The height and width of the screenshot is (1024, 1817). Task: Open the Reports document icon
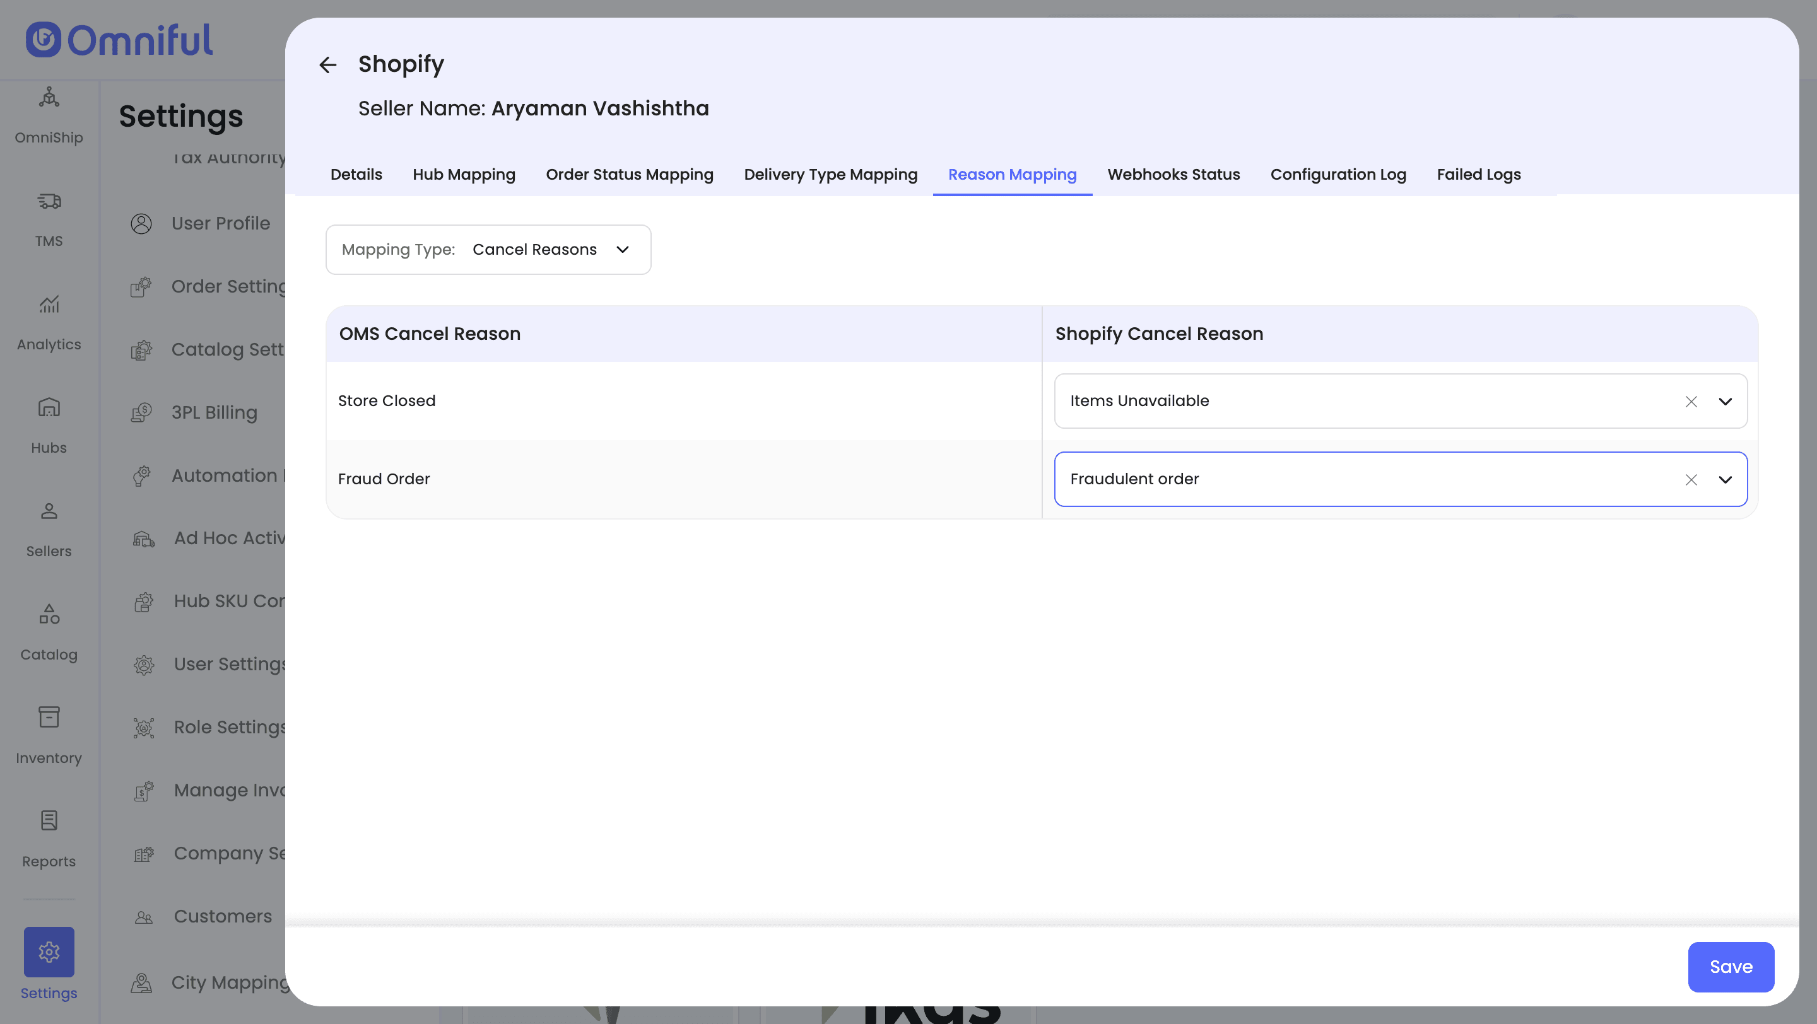point(49,820)
